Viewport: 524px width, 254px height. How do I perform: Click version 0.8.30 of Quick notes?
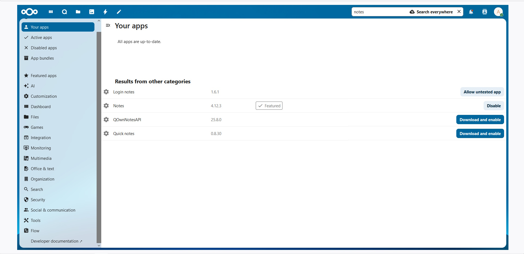216,133
